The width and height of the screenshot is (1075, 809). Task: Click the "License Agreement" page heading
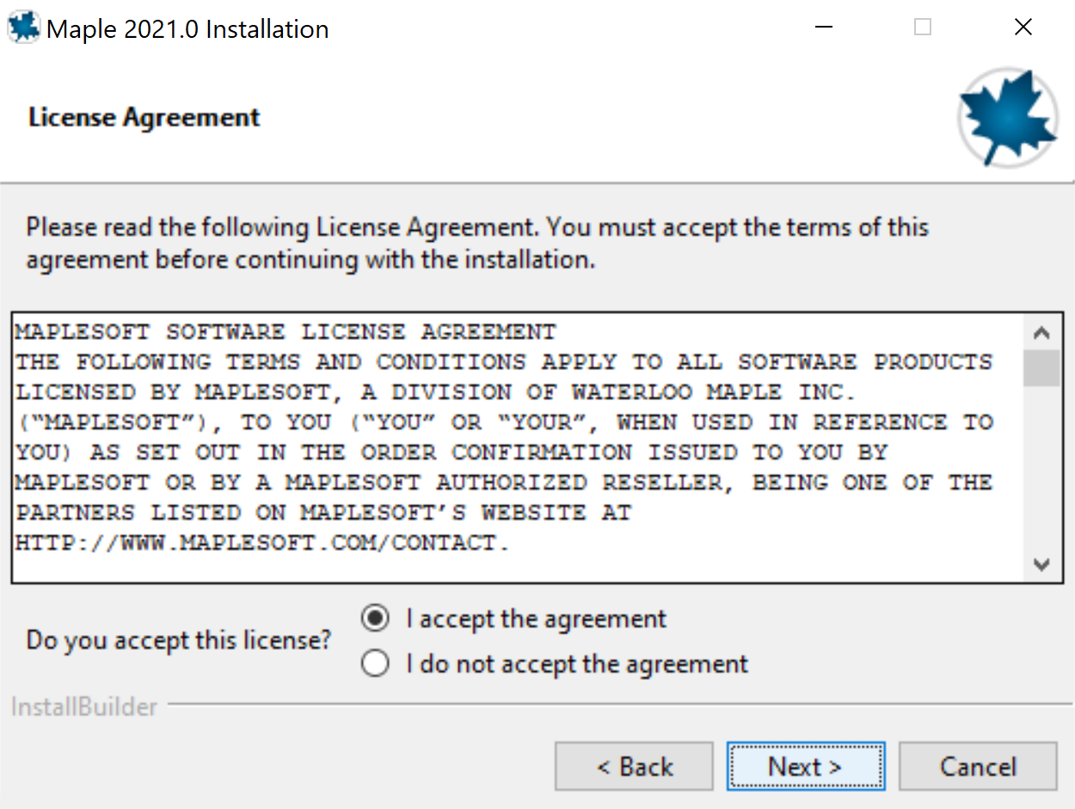point(144,117)
